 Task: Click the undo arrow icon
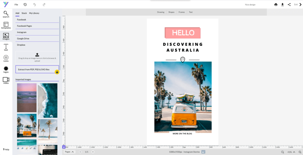click(x=35, y=5)
